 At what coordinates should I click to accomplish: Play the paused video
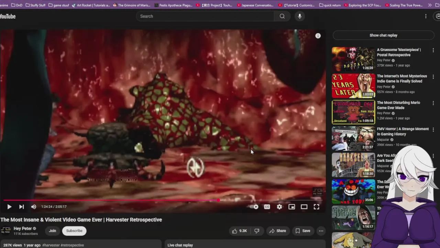[x=9, y=207]
